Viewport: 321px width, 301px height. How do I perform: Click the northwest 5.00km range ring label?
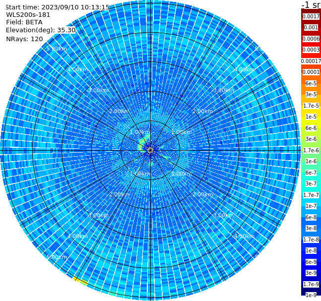57,49
